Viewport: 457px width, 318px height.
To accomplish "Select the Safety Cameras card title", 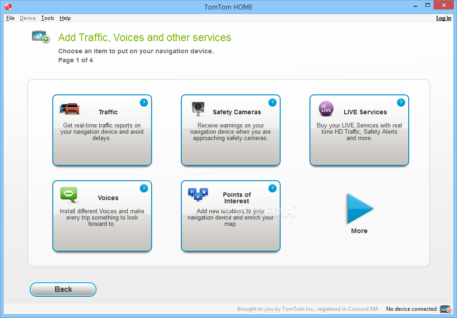I will click(237, 112).
